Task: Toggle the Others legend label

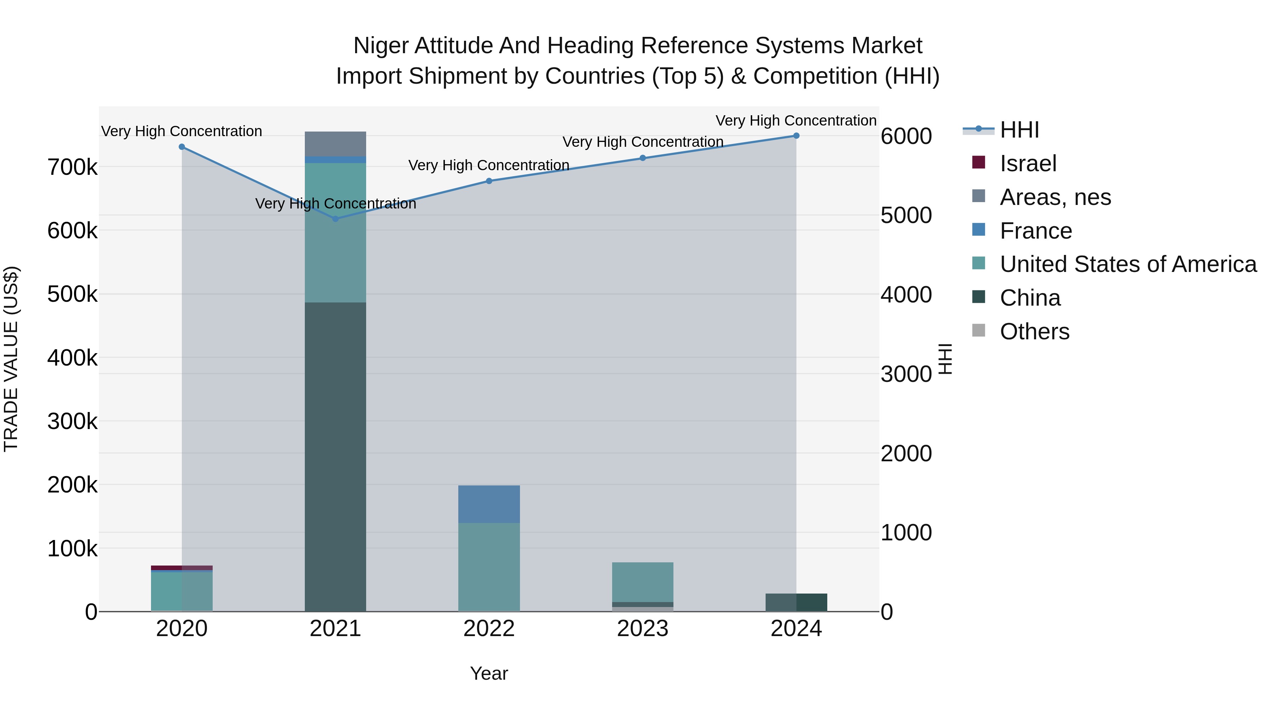Action: (1035, 332)
